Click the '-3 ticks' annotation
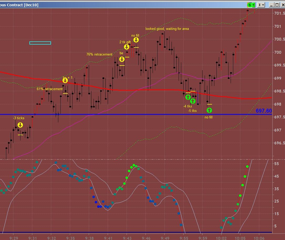285x240 pixels. (19, 118)
